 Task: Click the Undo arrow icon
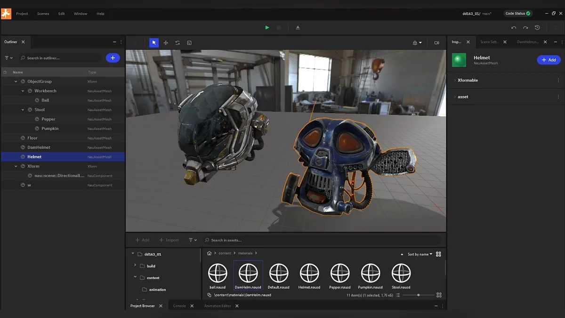tap(514, 28)
